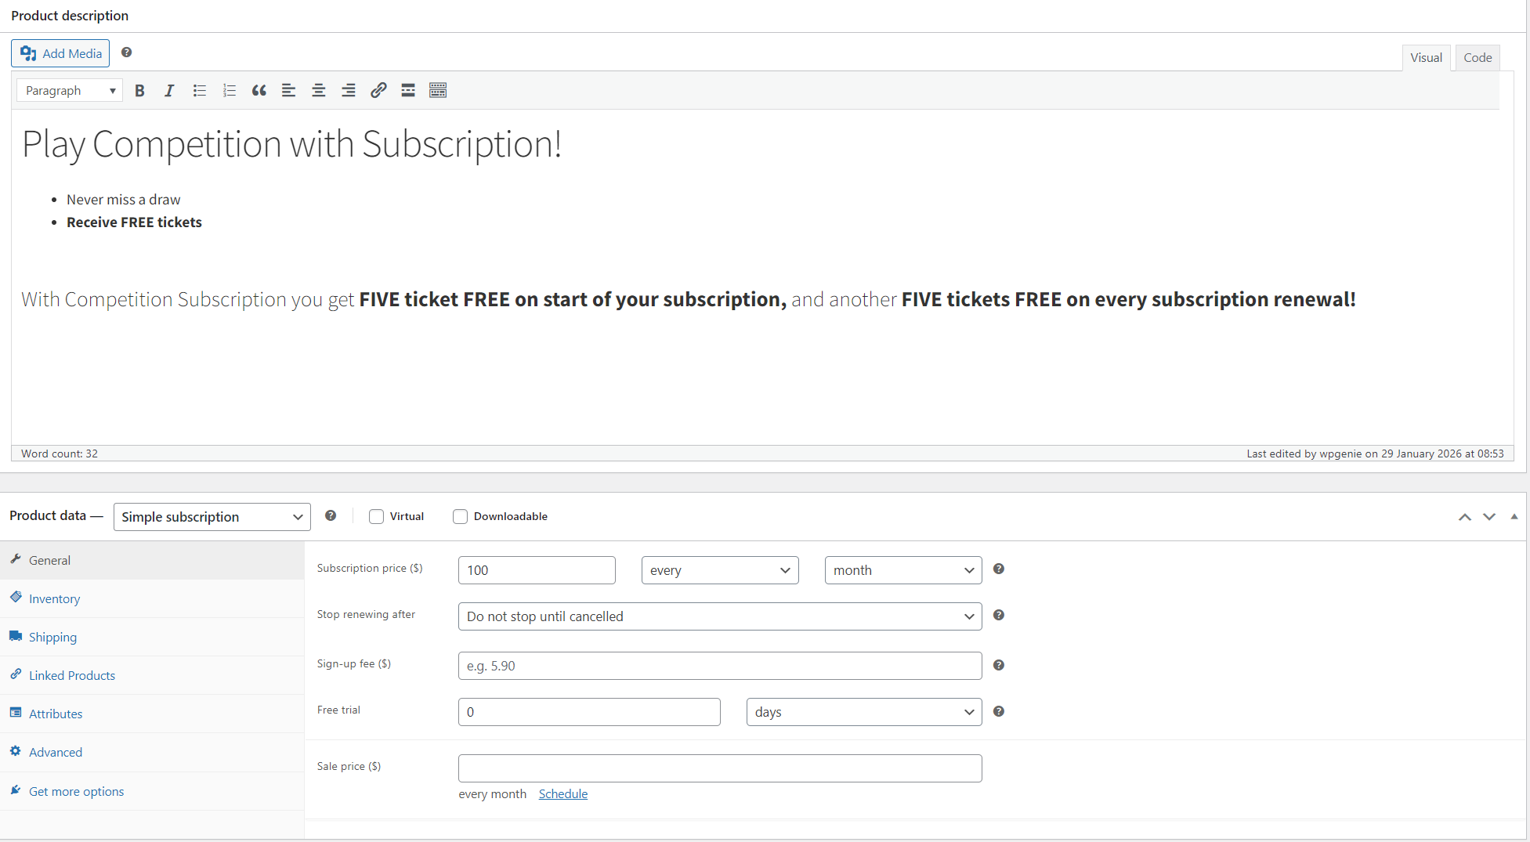1530x842 pixels.
Task: Expand the Stop renewing after dropdown
Action: [719, 616]
